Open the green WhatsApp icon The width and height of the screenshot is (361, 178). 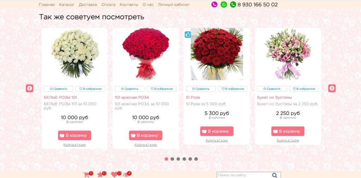224,5
